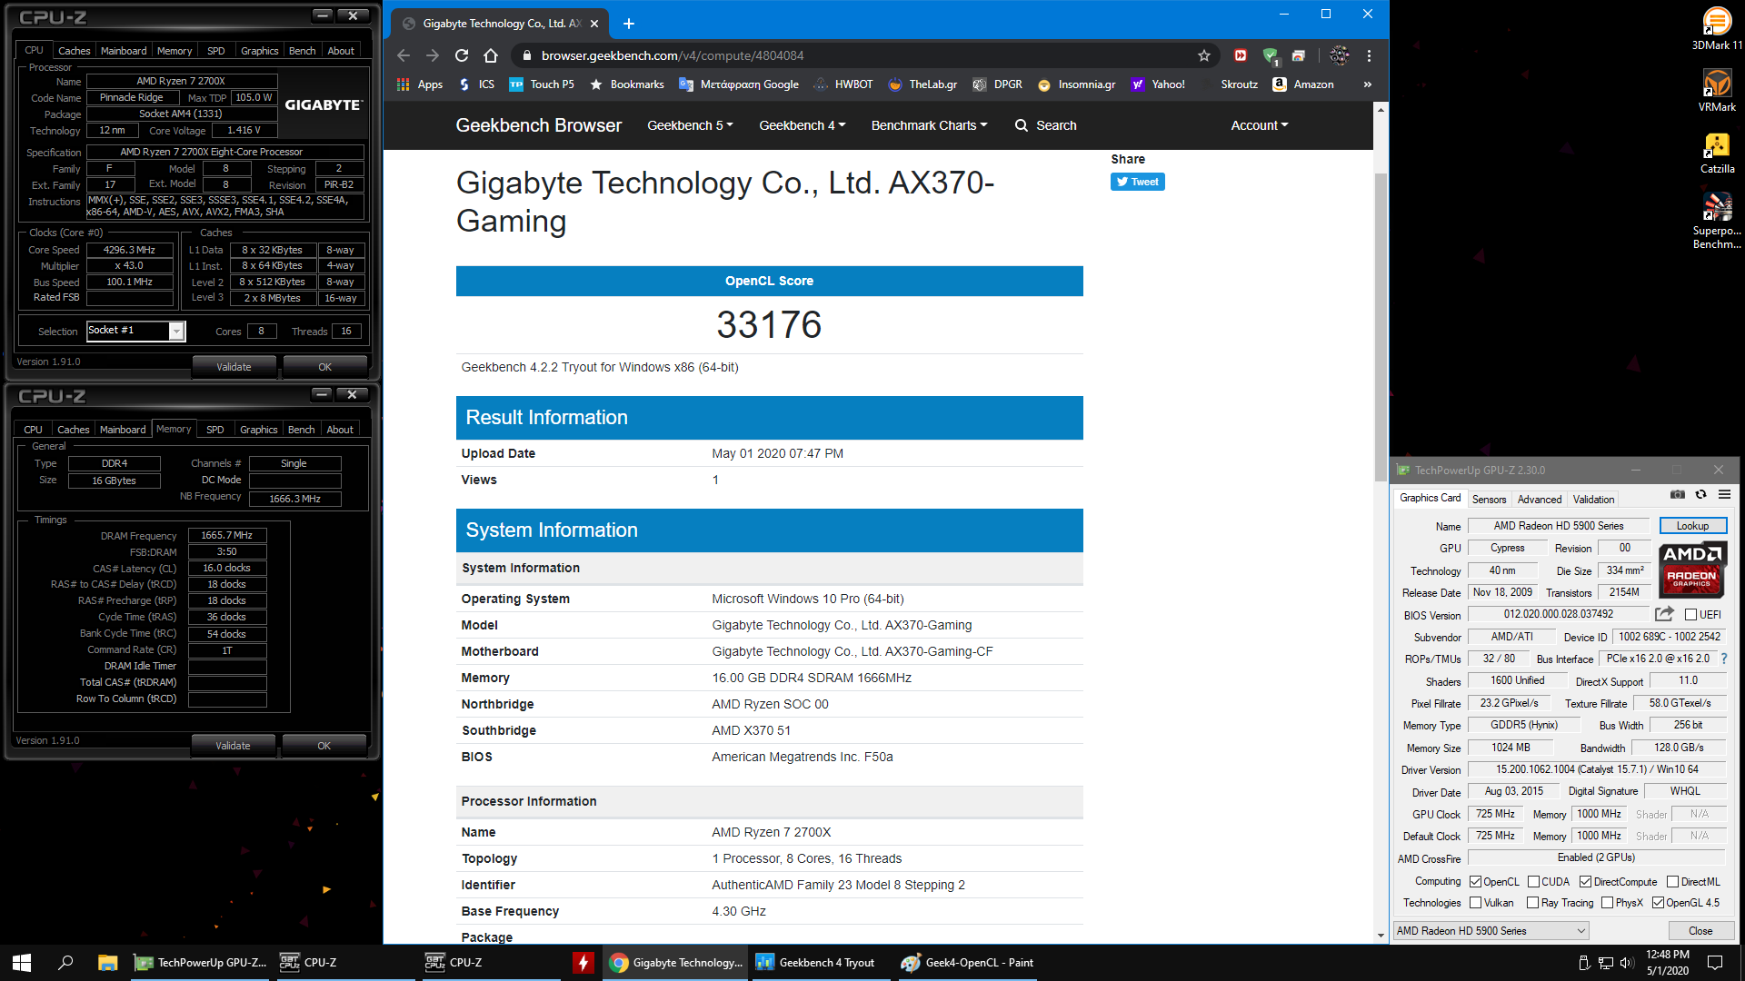Image resolution: width=1745 pixels, height=981 pixels.
Task: Bookmark this page with the star
Action: 1204,55
